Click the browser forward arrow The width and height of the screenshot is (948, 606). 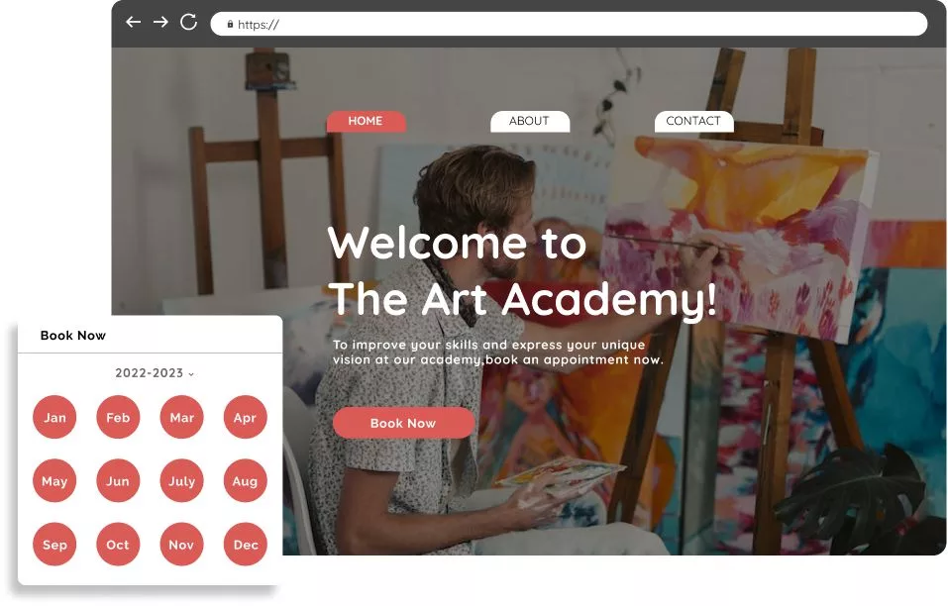coord(160,23)
